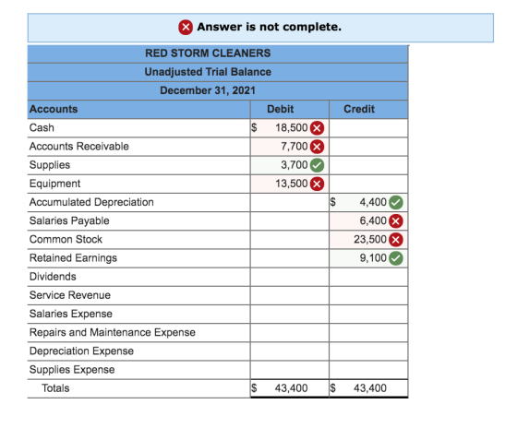
Task: Click the Service Revenue debit cell
Action: [x=290, y=295]
